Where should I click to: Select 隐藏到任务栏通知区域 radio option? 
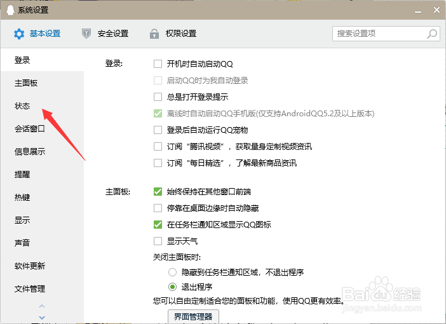[x=172, y=273]
